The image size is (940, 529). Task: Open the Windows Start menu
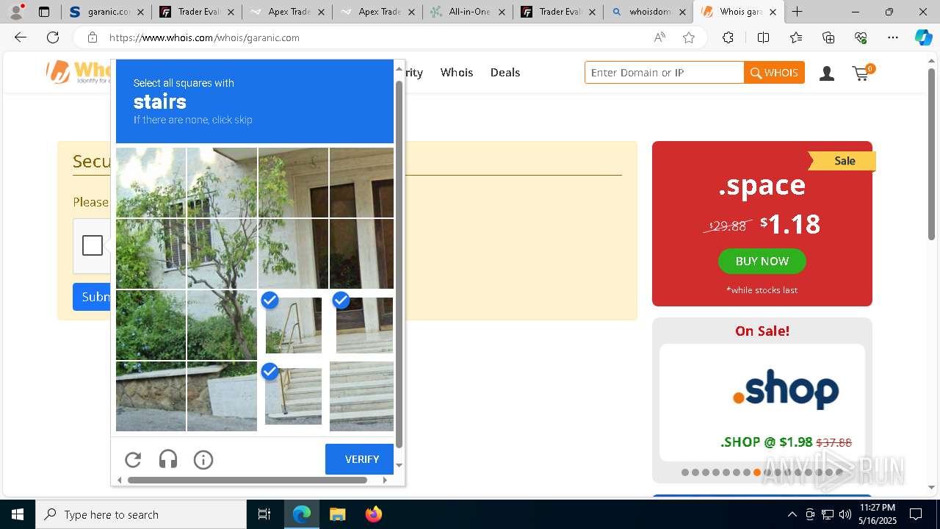click(x=18, y=514)
